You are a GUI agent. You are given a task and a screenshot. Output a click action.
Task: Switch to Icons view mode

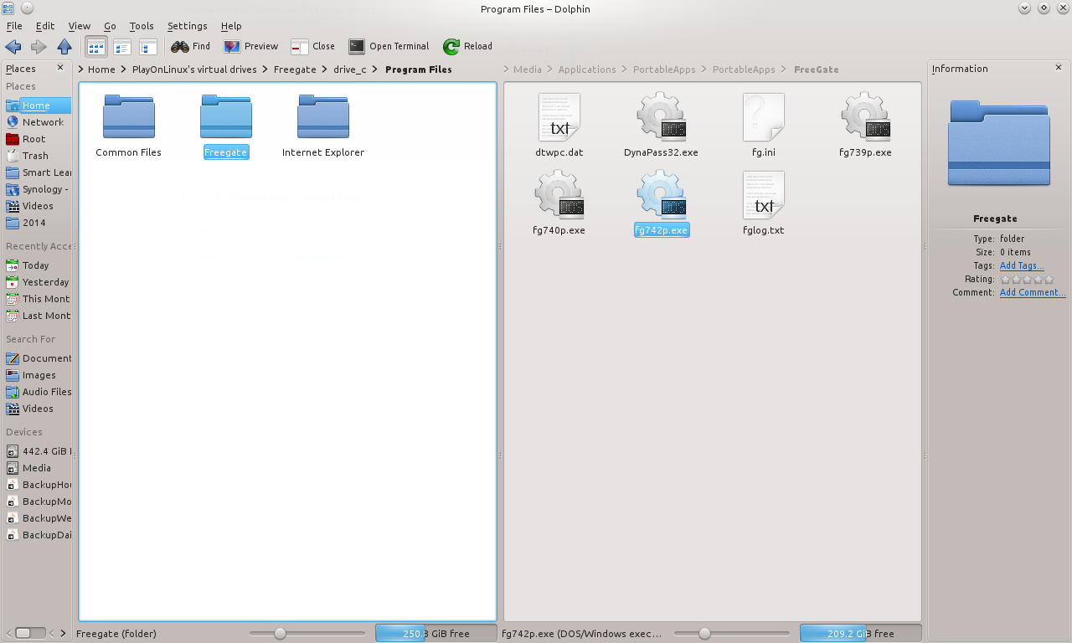tap(96, 47)
